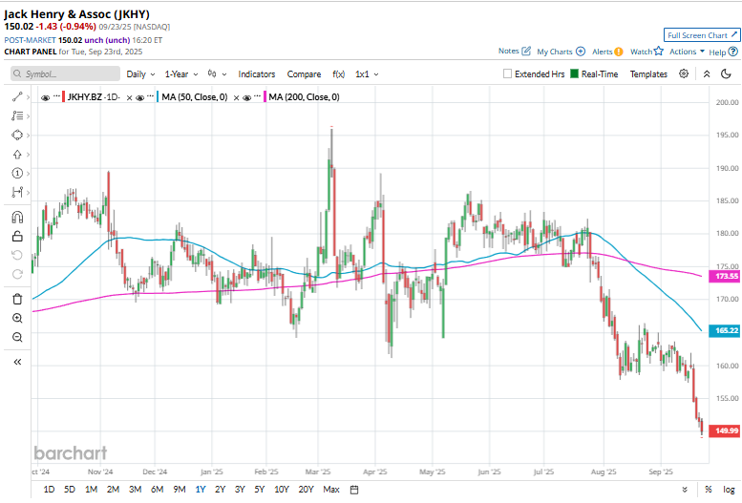742x503 pixels.
Task: Select the 1Y time range
Action: (x=201, y=490)
